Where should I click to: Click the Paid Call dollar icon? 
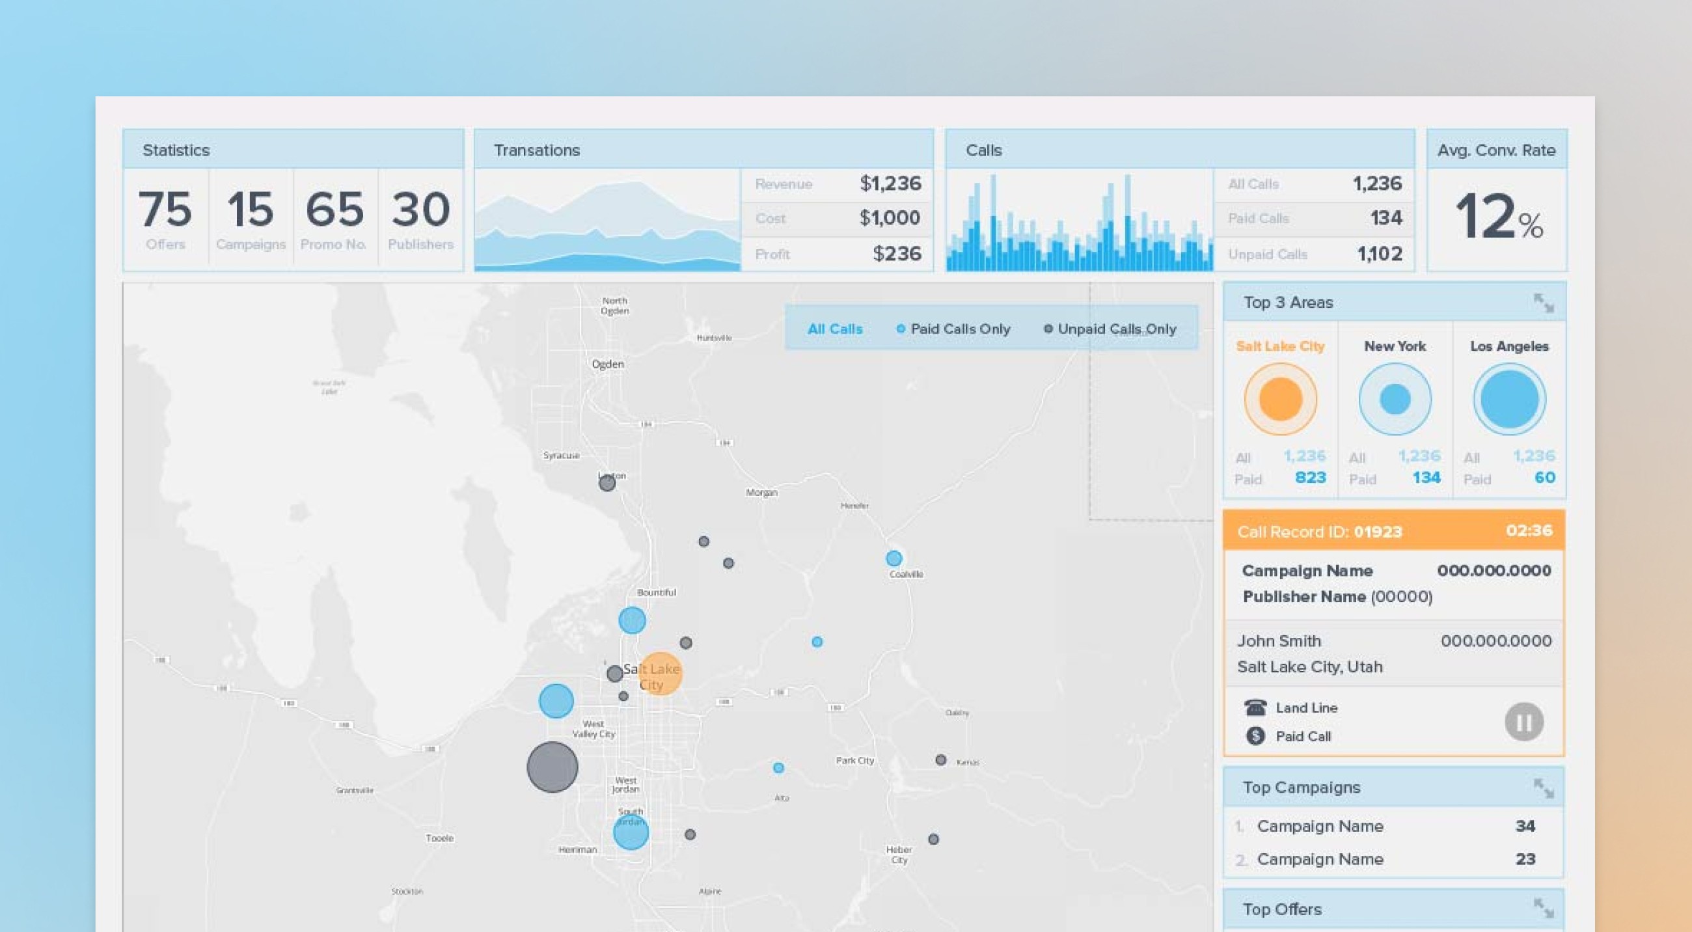click(x=1255, y=735)
